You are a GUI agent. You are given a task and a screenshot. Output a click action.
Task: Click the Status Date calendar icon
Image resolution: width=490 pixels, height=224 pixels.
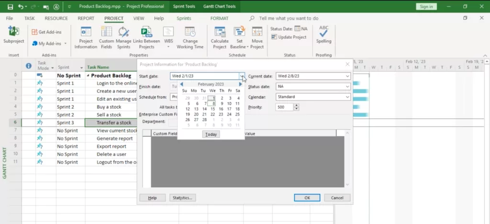[297, 29]
